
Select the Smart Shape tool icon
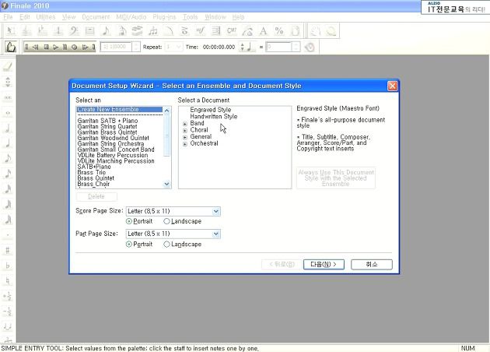tap(169, 31)
